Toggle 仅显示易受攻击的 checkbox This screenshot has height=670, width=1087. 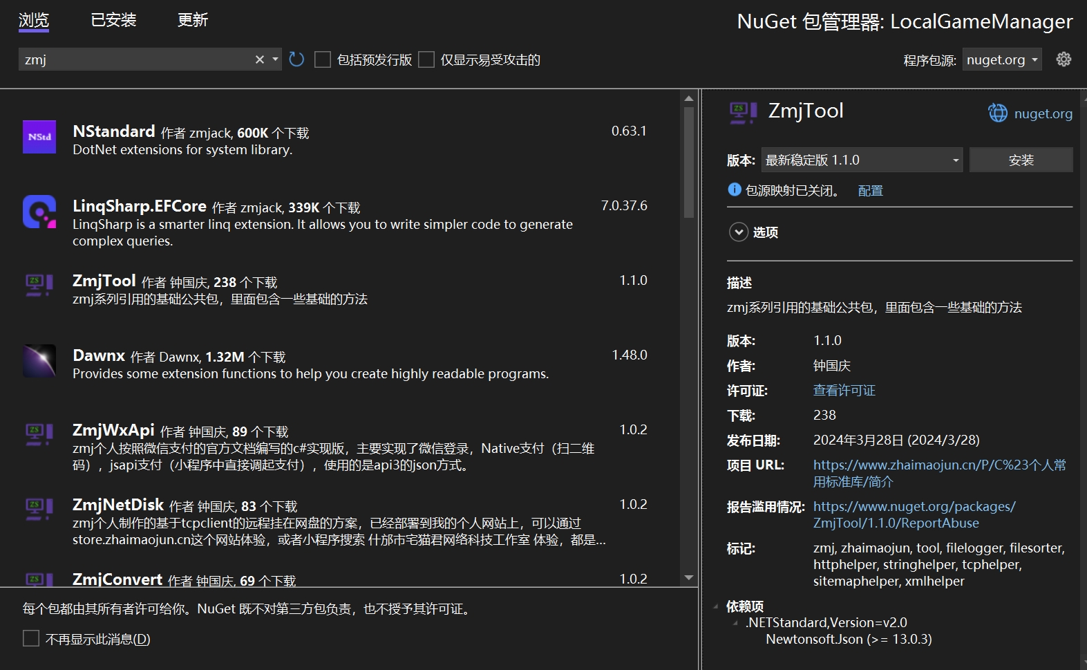[x=427, y=59]
